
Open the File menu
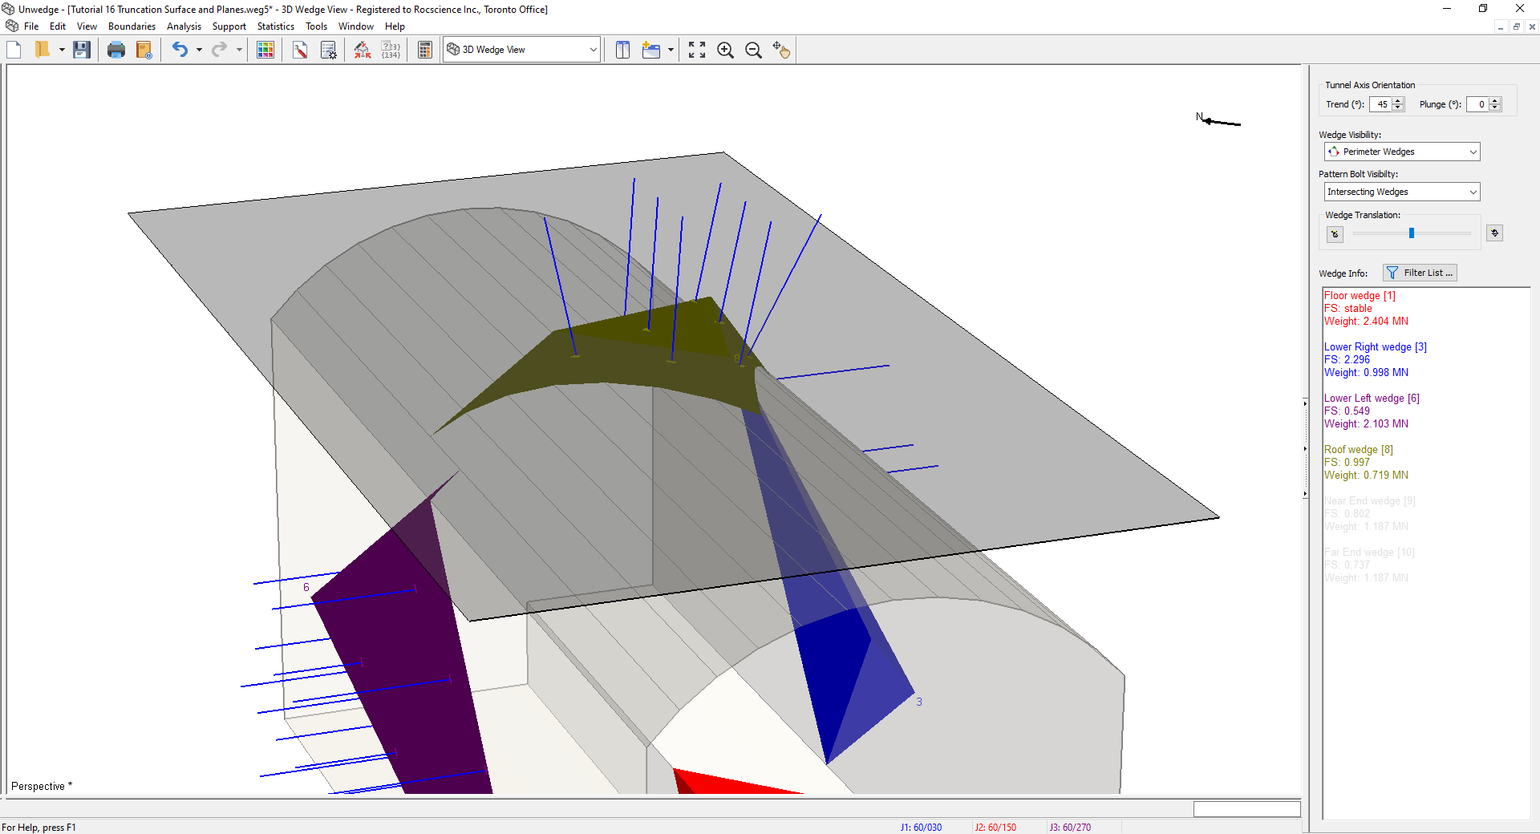31,26
